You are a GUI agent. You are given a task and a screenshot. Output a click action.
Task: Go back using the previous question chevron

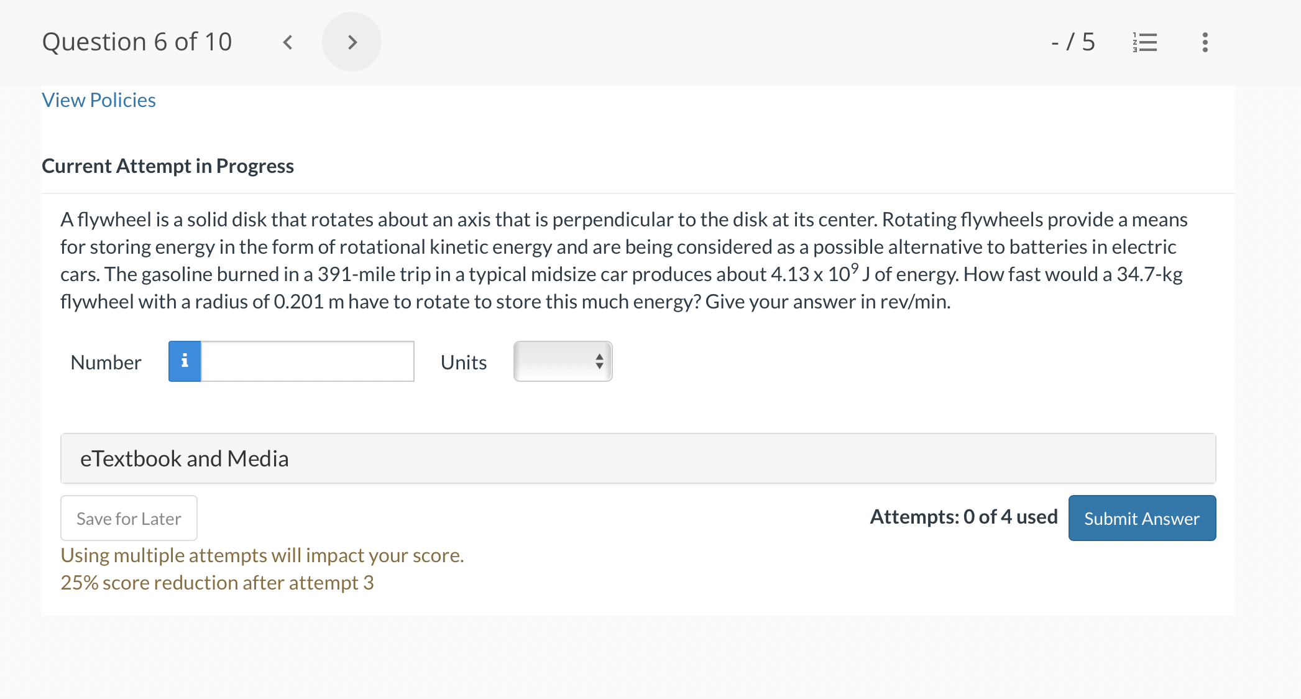click(287, 42)
